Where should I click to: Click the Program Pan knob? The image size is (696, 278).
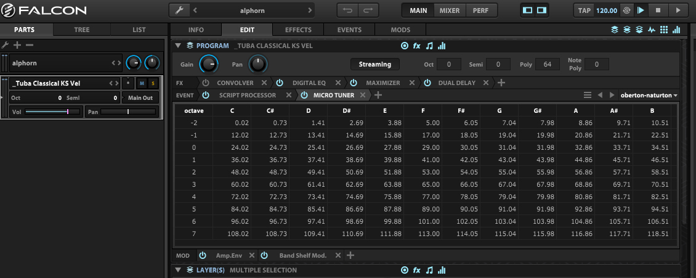click(258, 64)
